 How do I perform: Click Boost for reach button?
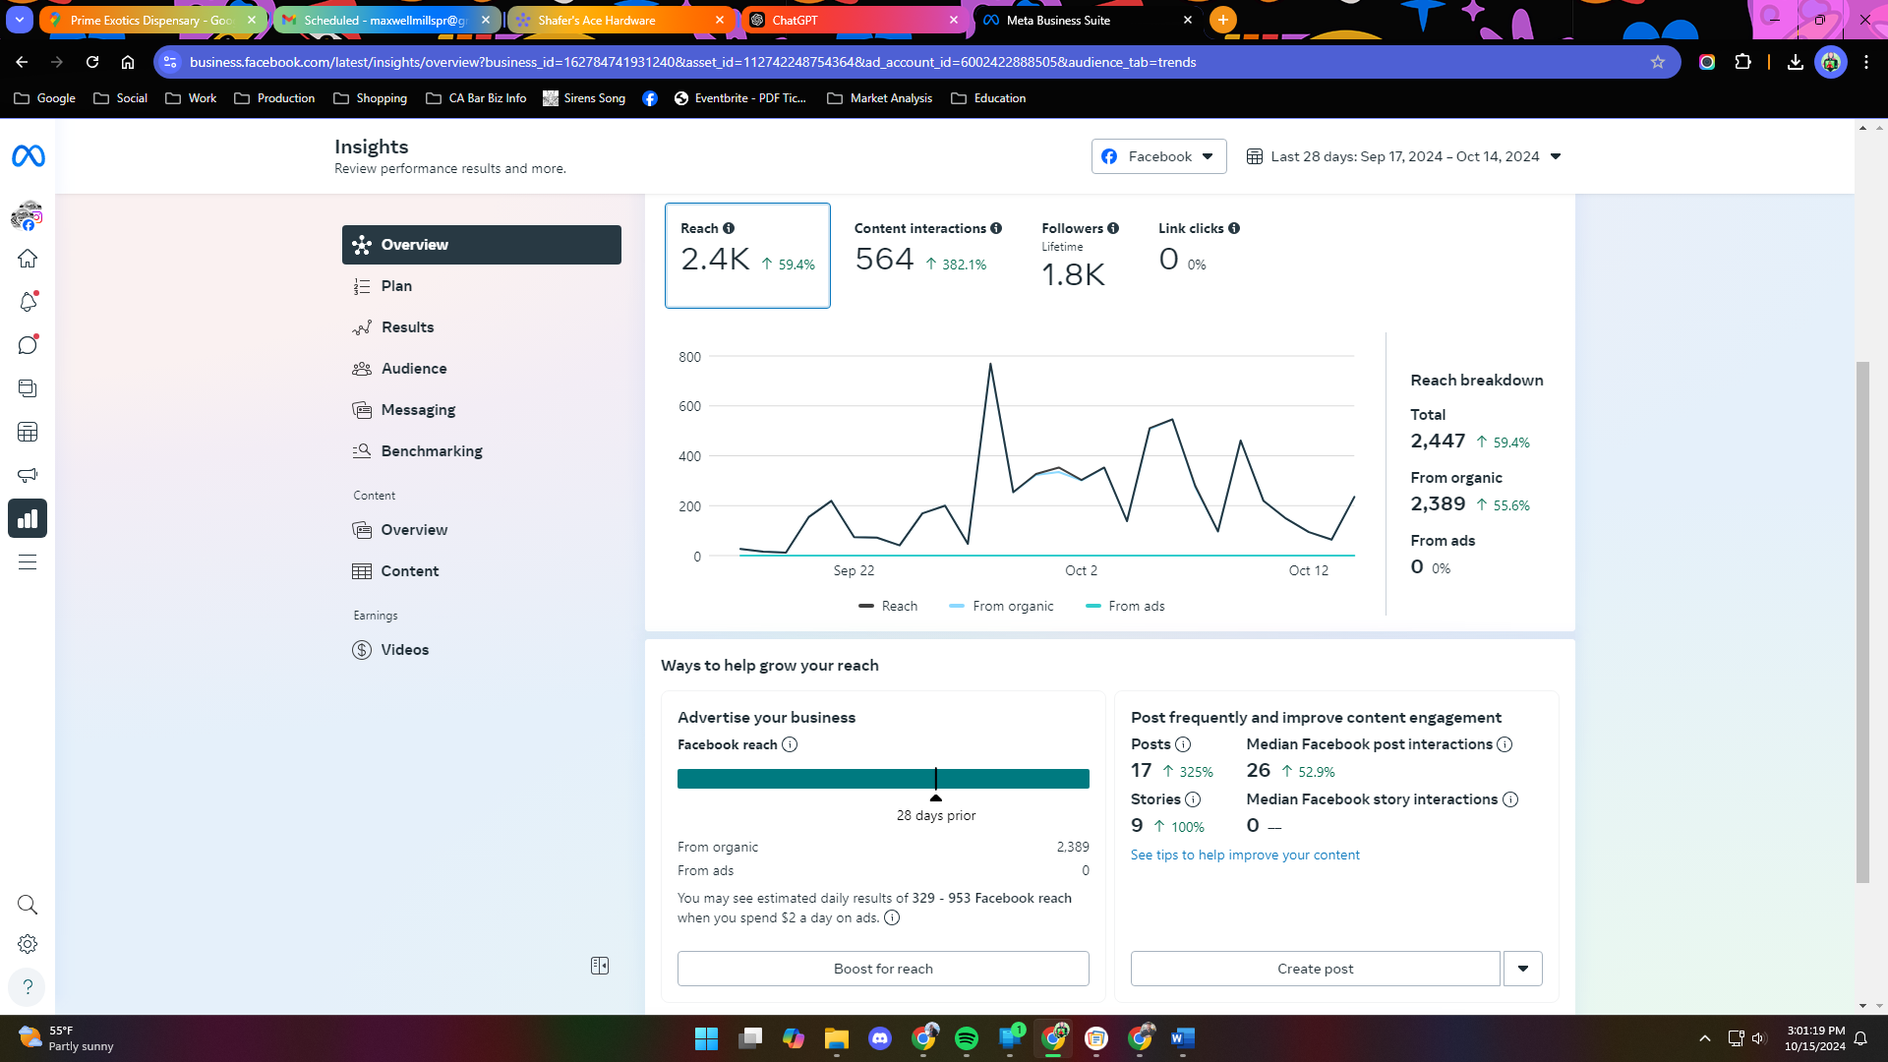(883, 969)
